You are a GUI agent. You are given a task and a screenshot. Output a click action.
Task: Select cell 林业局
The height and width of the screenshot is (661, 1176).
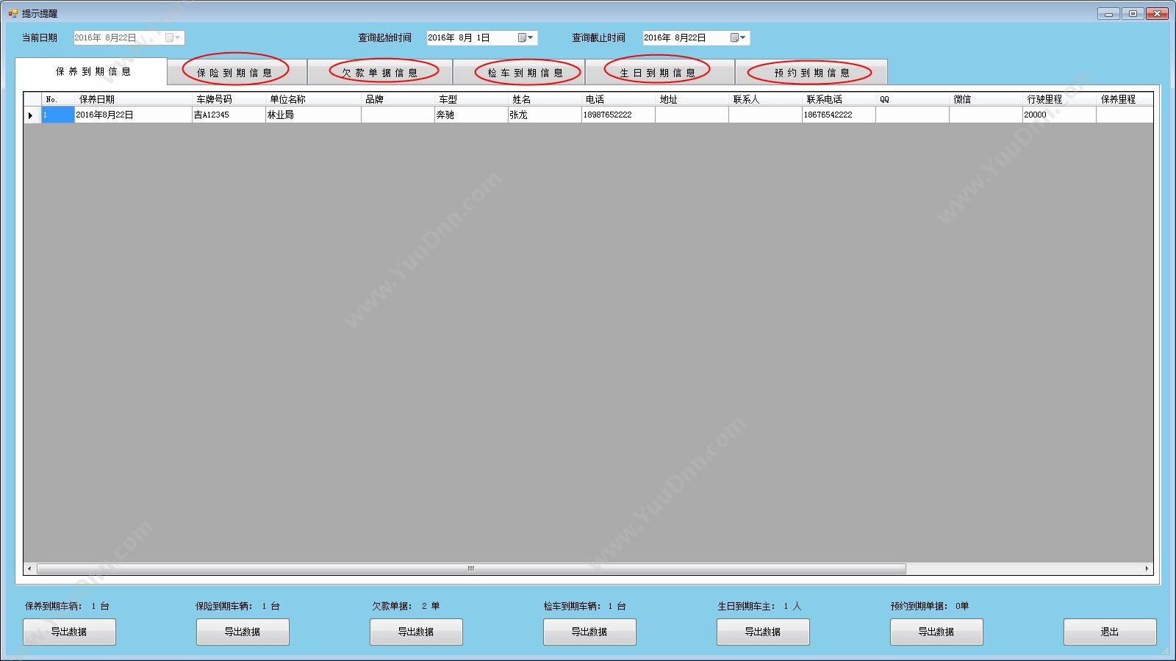point(313,115)
